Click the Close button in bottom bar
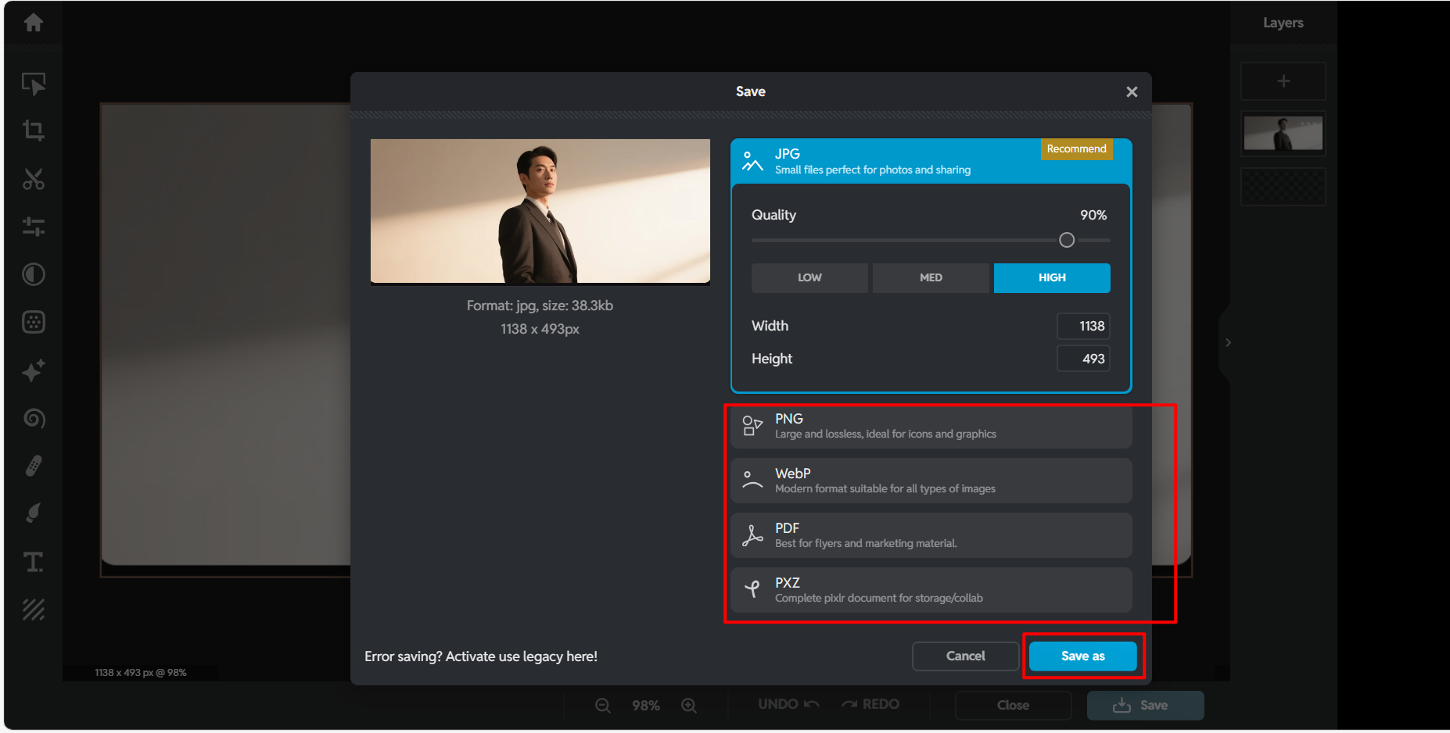 [x=1013, y=706]
